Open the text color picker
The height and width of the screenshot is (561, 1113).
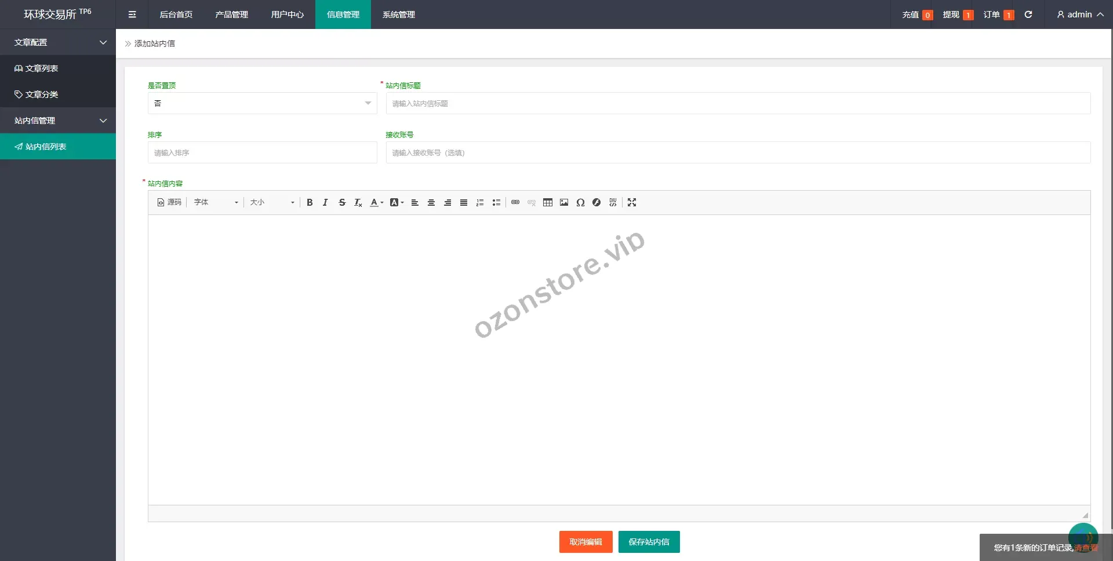[x=376, y=202]
